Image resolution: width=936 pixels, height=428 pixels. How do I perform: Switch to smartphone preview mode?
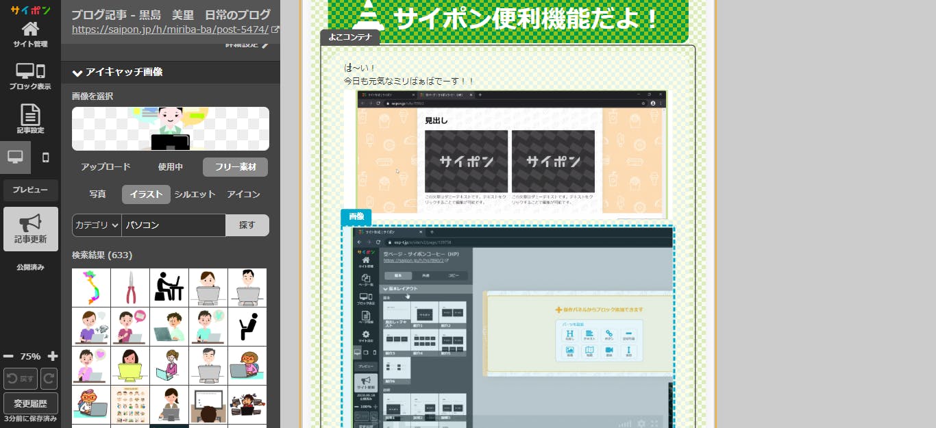coord(46,158)
